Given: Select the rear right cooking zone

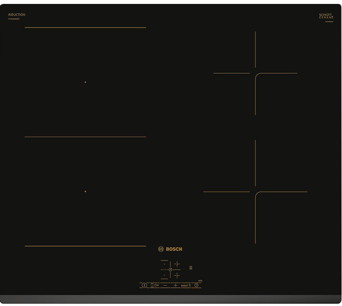Looking at the screenshot, I should (177, 264).
